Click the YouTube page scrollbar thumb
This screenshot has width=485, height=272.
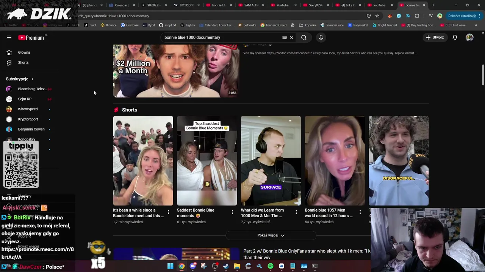[483, 75]
